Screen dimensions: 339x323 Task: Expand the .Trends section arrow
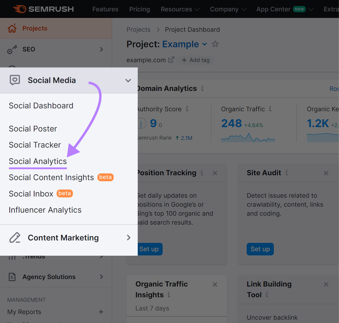tap(101, 257)
